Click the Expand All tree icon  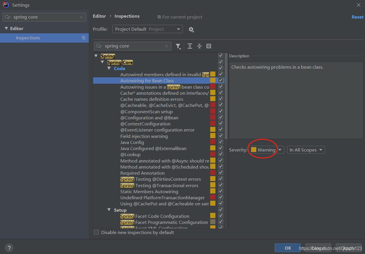(x=190, y=46)
